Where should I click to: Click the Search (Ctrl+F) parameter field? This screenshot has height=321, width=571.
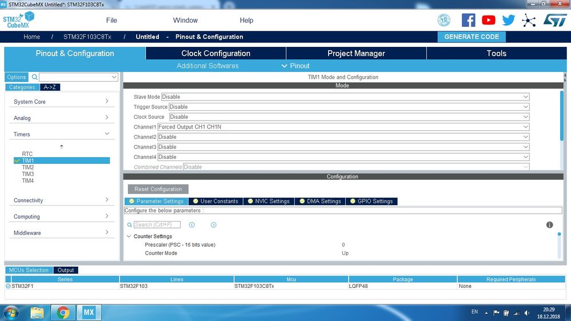pyautogui.click(x=157, y=225)
